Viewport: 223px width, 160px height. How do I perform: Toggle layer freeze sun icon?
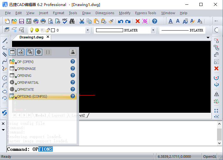tap(37, 30)
